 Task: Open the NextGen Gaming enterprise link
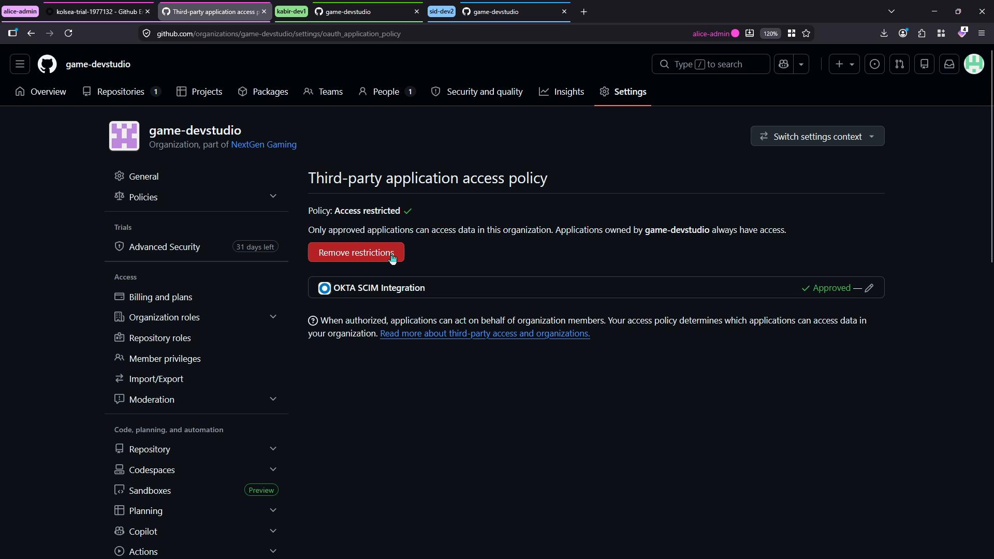point(264,144)
